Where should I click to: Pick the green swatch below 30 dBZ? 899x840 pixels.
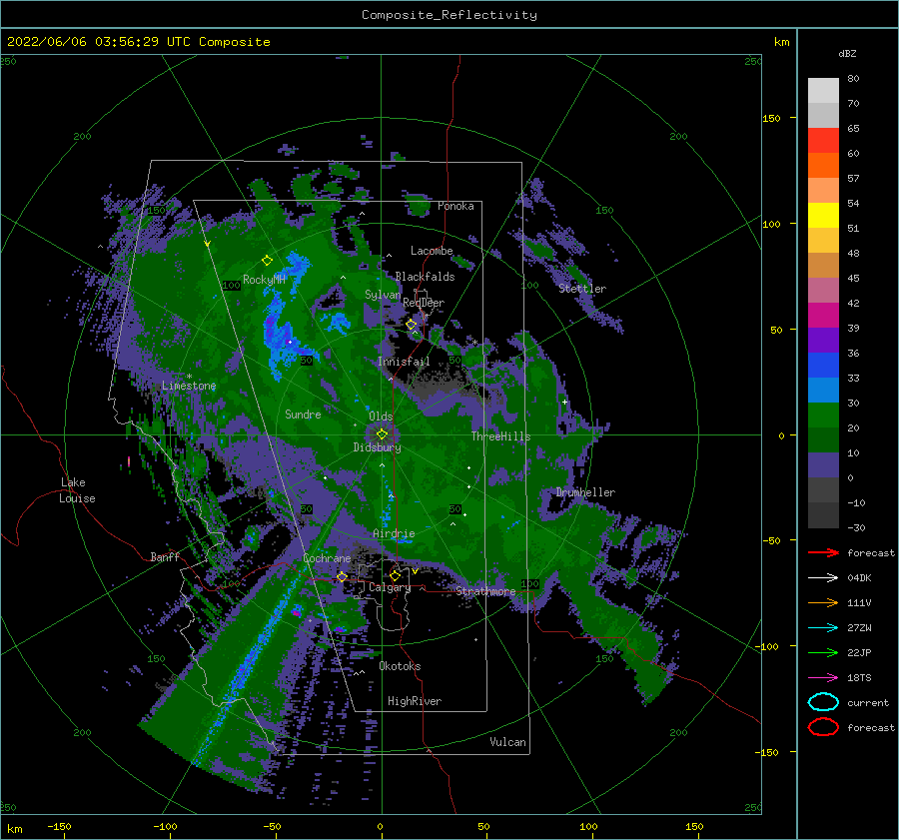click(823, 416)
